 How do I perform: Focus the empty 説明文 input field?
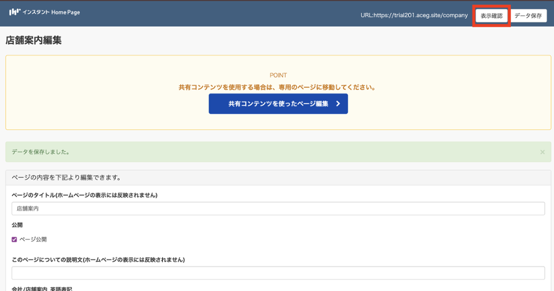click(278, 273)
